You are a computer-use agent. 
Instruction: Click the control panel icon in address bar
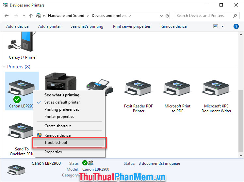tap(39, 16)
